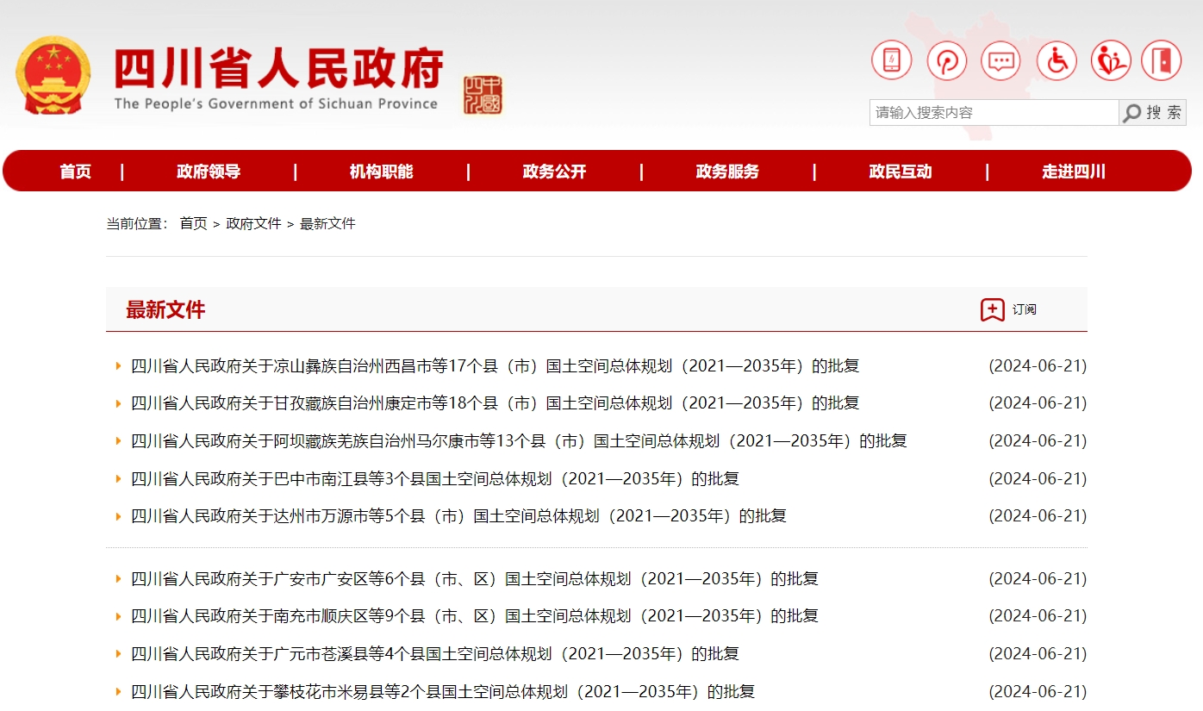Click the circular P-shaped logo icon
This screenshot has width=1203, height=711.
(946, 61)
